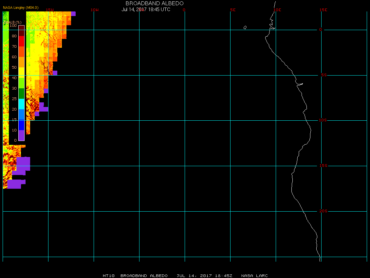Image resolution: width=370 pixels, height=278 pixels.
Task: Click the 'Jul 14, 2017 18:45 UTC' timestamp
Action: pos(146,9)
